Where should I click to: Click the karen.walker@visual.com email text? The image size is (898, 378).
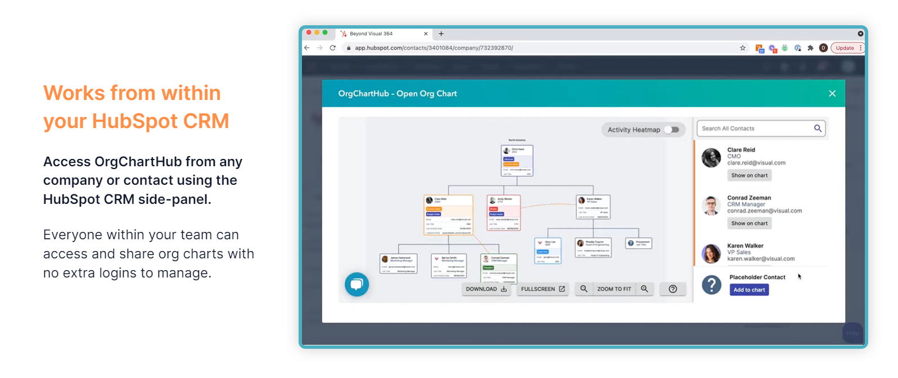click(761, 259)
